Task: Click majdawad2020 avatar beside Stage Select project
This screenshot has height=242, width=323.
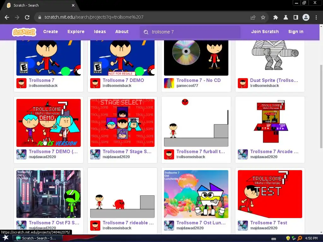Action: point(95,154)
